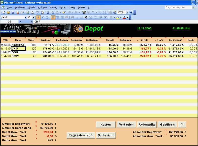
Task: Toggle Italic (K) formatting
Action: (x=43, y=17)
